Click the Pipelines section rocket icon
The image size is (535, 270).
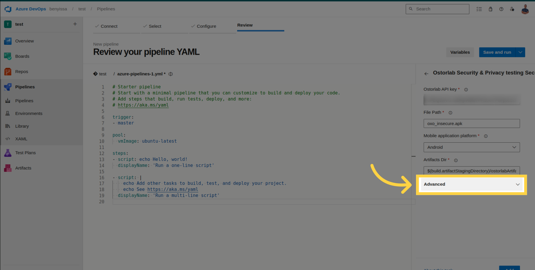(x=8, y=87)
